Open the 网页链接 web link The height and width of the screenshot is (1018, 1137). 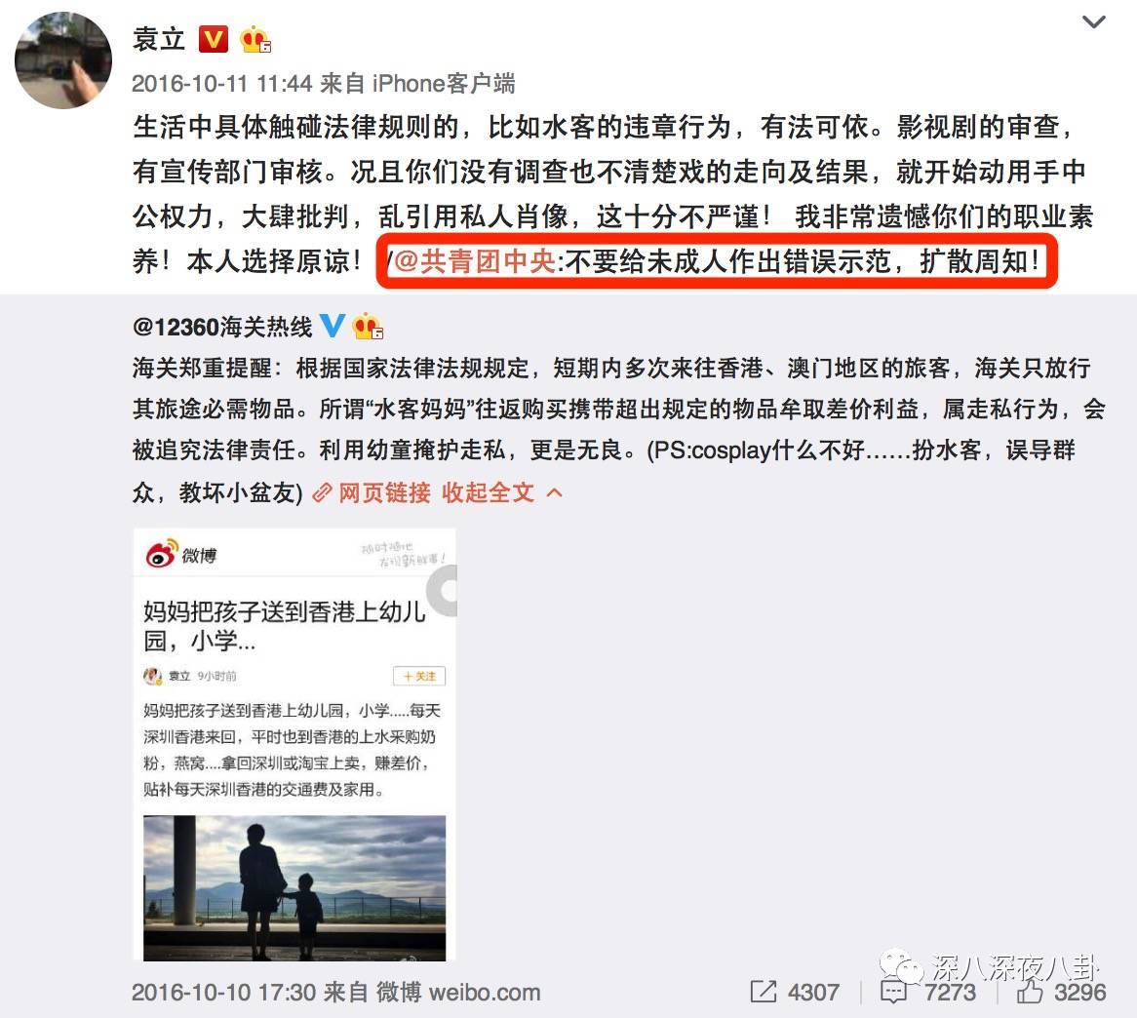coord(384,493)
